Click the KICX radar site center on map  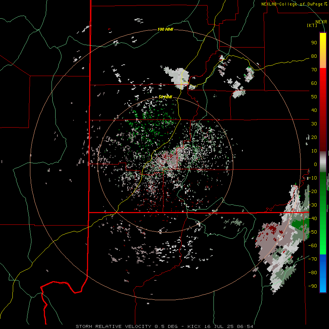(166, 165)
